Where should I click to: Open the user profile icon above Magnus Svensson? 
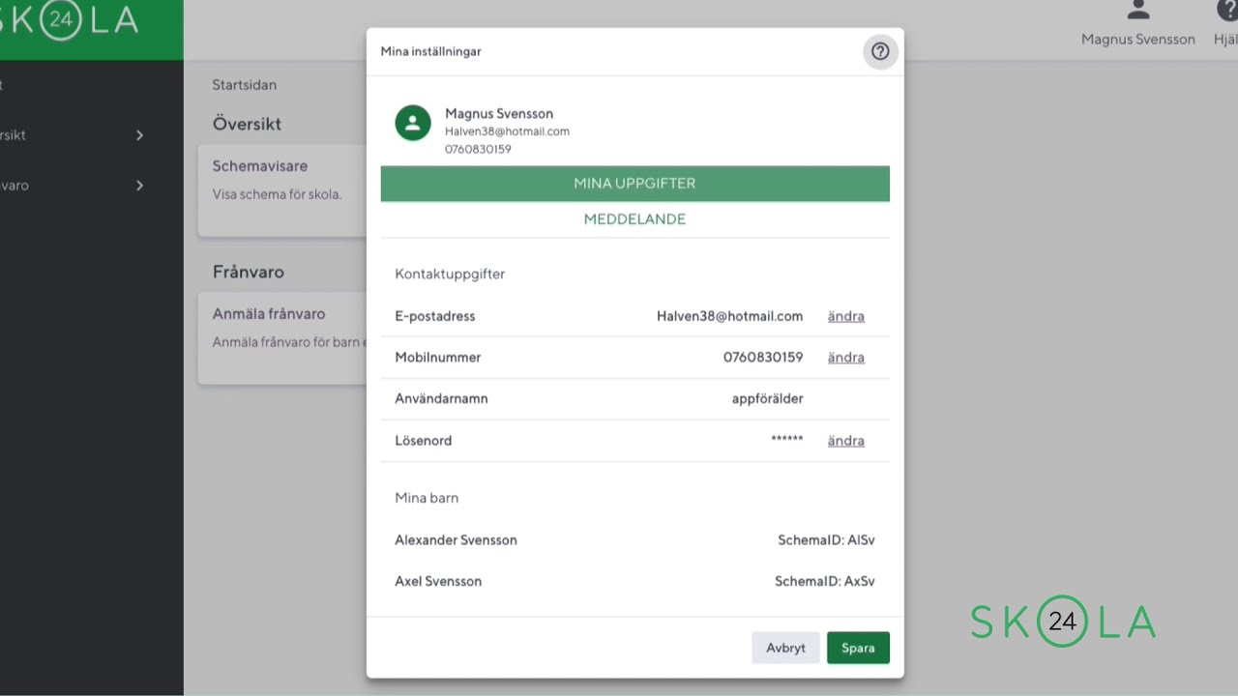[x=1138, y=11]
